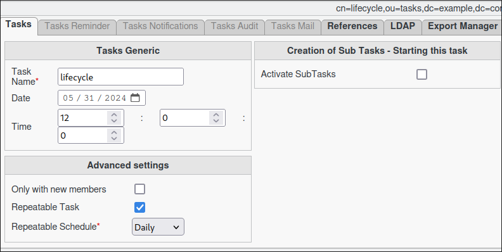Click the Tasks Generic section header

128,51
